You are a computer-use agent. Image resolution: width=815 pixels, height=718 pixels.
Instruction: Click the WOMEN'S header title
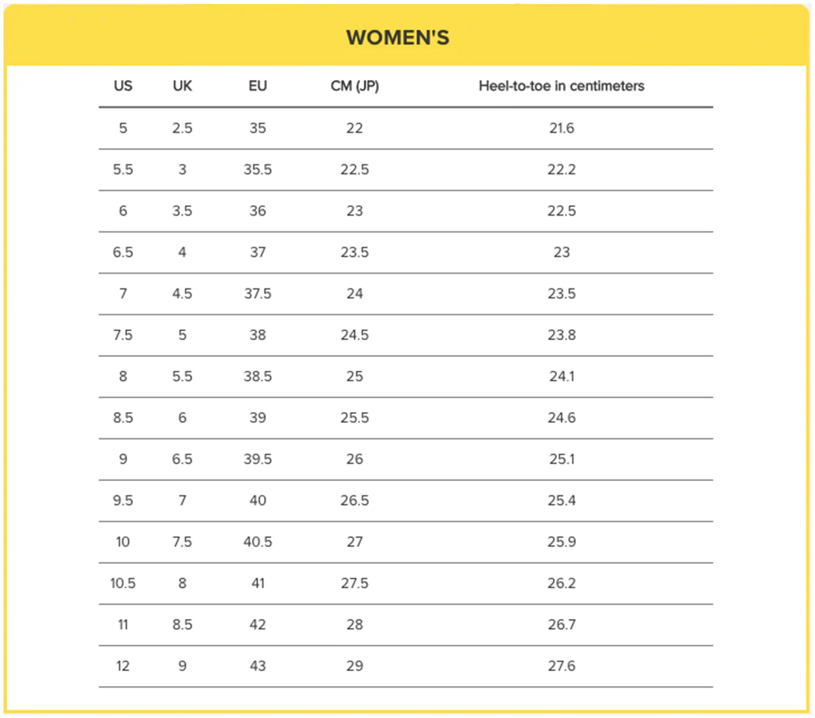[x=398, y=37]
